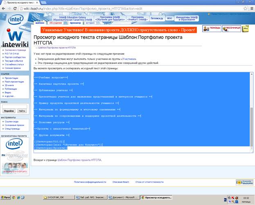Open Презентации sidebar link

point(11,78)
